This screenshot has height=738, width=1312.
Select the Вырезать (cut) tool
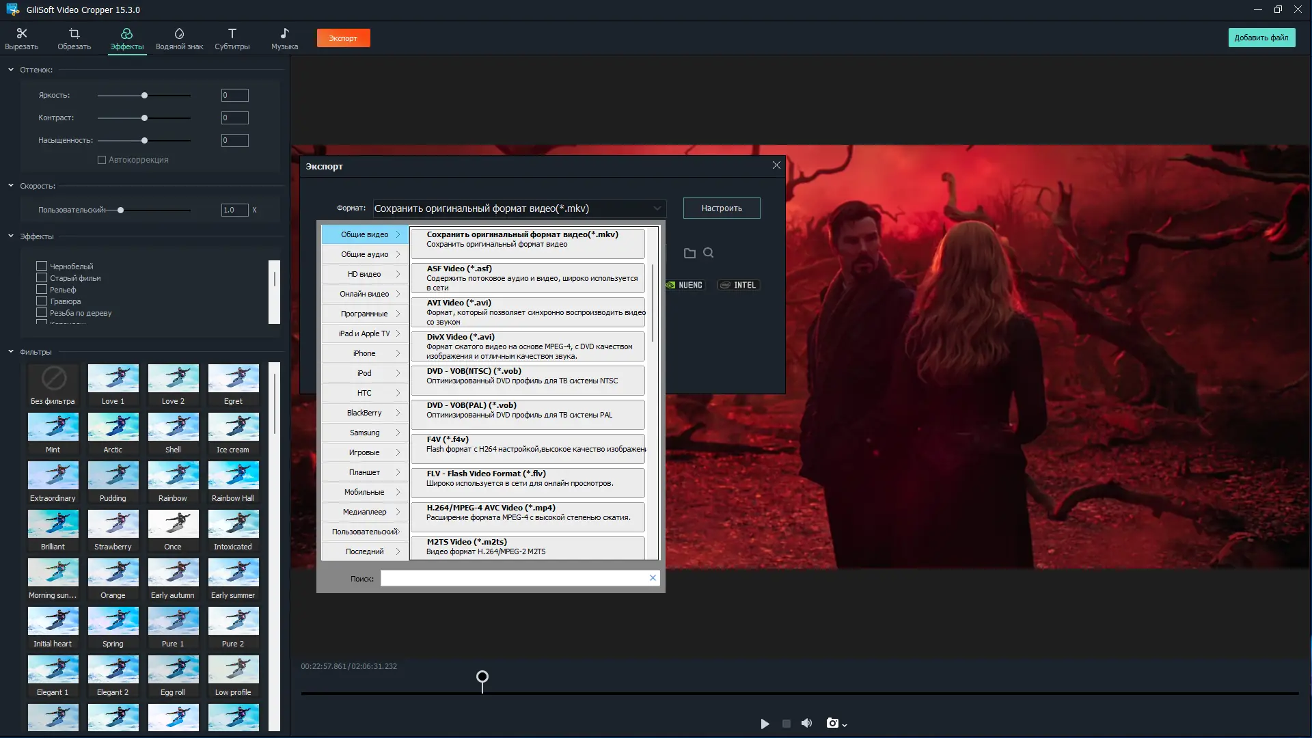[x=22, y=38]
